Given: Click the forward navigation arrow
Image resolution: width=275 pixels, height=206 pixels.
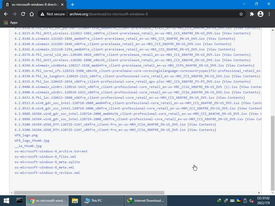Looking at the screenshot, I should 15,14.
